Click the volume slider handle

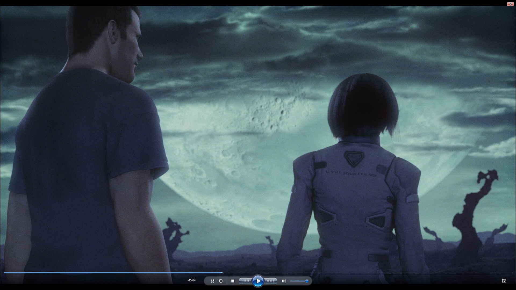307,281
